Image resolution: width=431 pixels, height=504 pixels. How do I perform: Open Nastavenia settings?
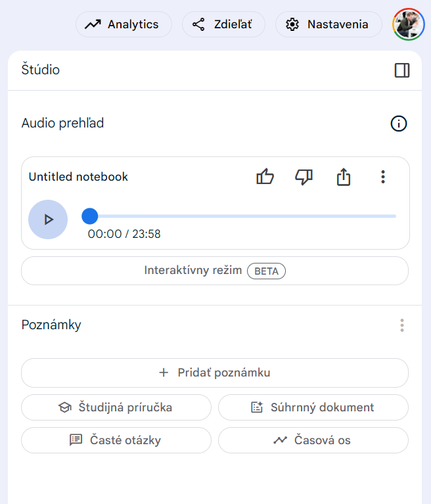(328, 24)
